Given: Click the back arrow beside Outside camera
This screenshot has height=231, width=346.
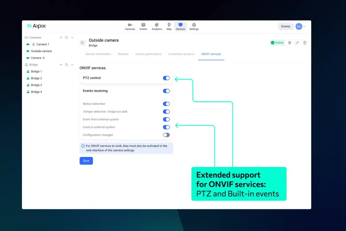Looking at the screenshot, I should (x=82, y=43).
